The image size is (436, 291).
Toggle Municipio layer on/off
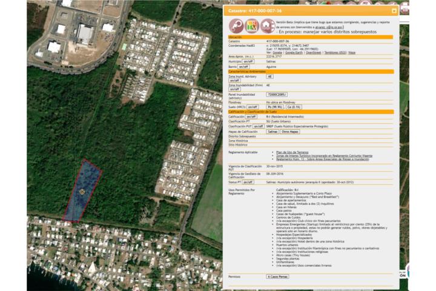tap(248, 62)
